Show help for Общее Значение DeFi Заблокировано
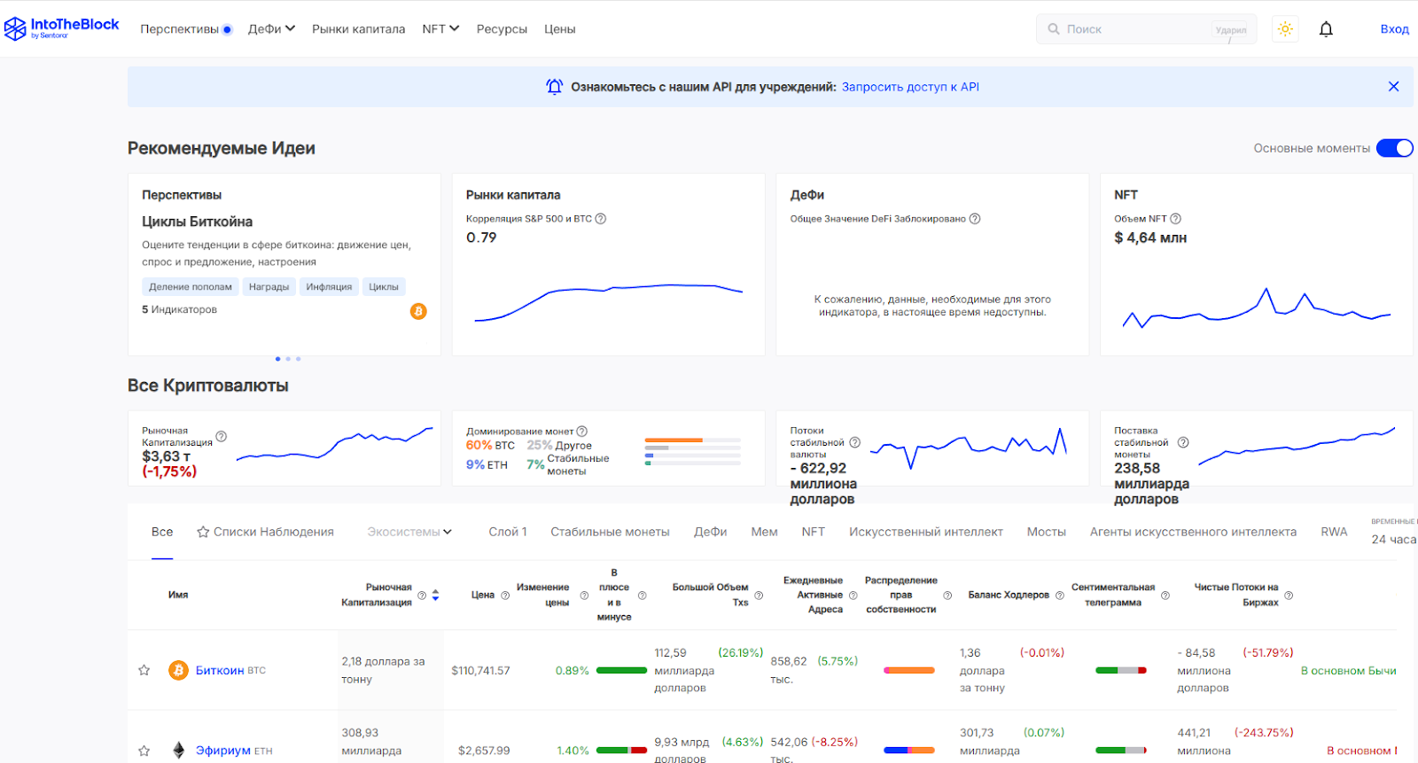1418x763 pixels. pos(975,219)
